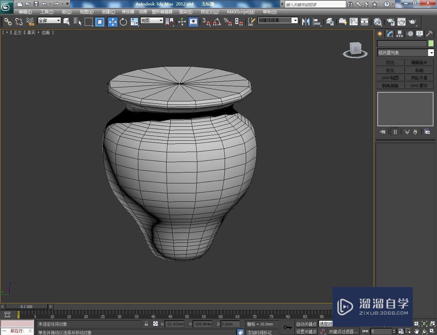Expand the Help dropdown arrow in title bar
Viewport: 437px width, 335px height.
pos(393,4)
